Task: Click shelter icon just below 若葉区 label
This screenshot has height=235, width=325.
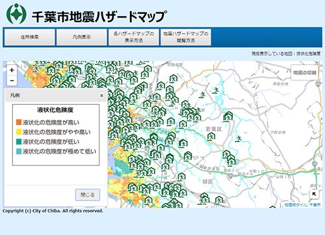Action: pos(211,137)
